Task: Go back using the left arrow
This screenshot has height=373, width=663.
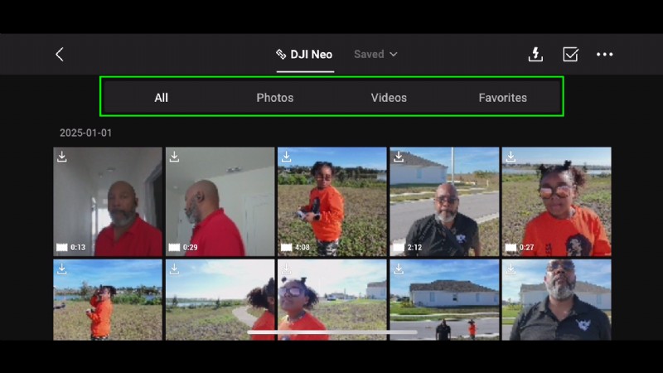Action: pyautogui.click(x=60, y=54)
